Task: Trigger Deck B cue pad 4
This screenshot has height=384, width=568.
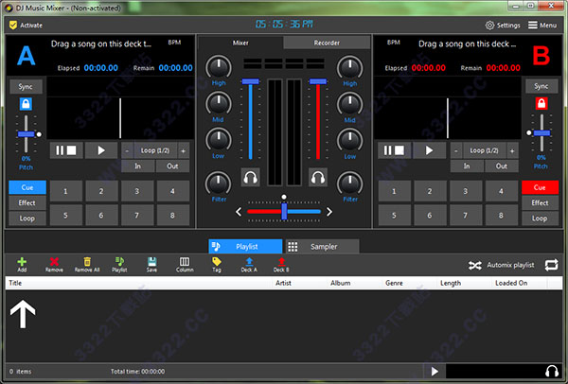Action: click(501, 191)
